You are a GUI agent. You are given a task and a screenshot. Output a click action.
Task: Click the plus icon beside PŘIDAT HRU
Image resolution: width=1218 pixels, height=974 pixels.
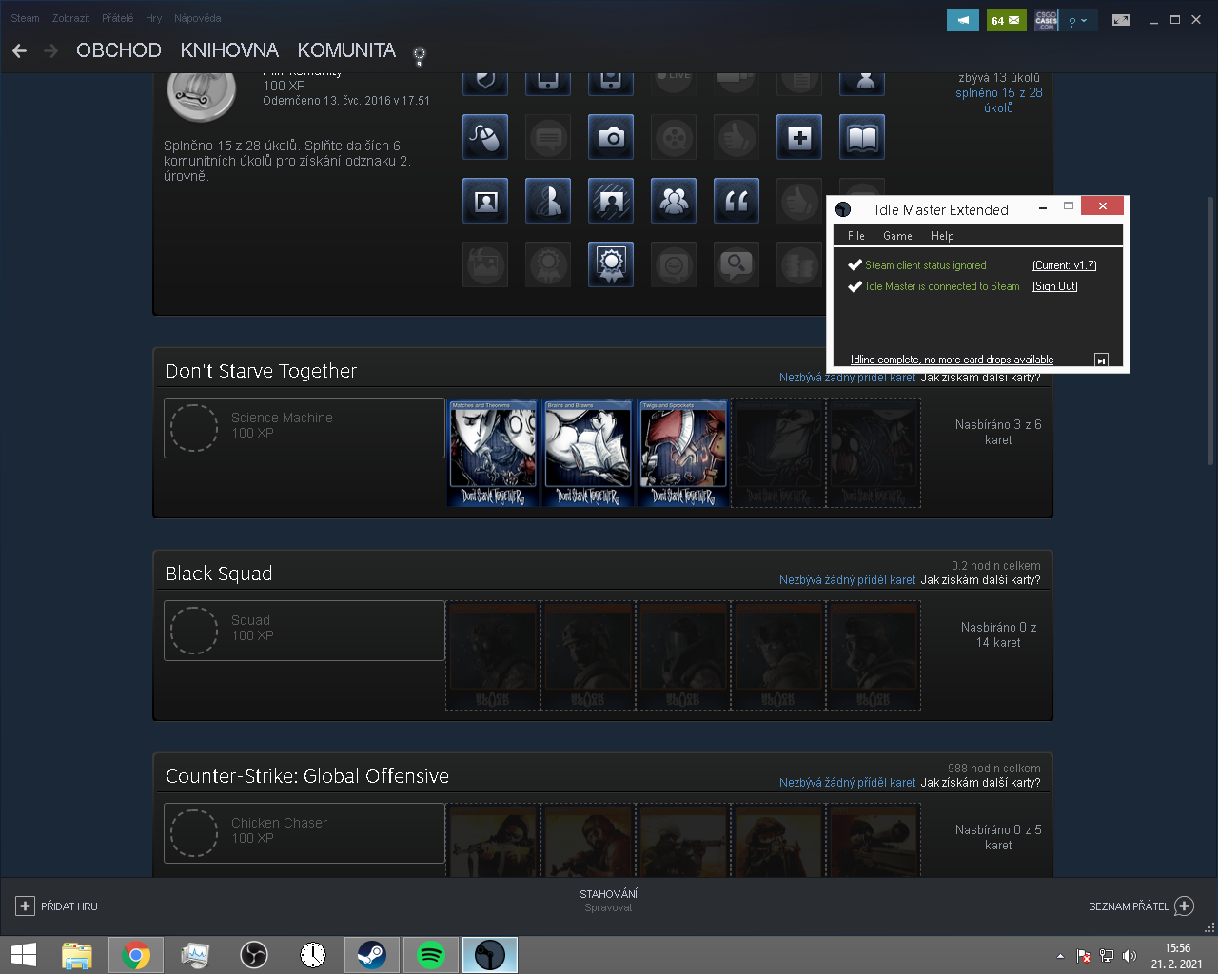point(25,906)
